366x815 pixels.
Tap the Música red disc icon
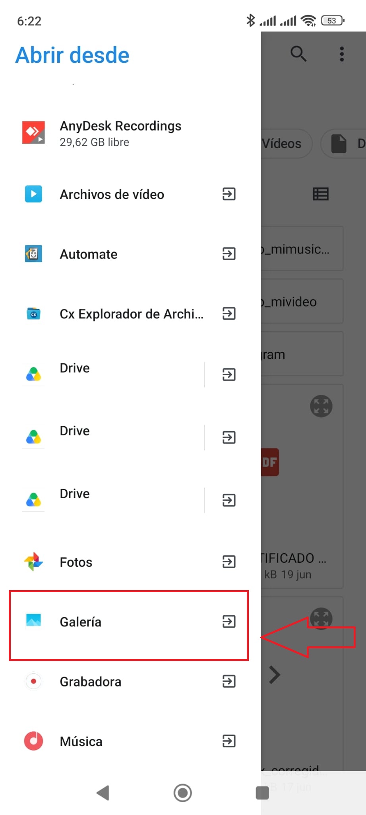(x=33, y=741)
